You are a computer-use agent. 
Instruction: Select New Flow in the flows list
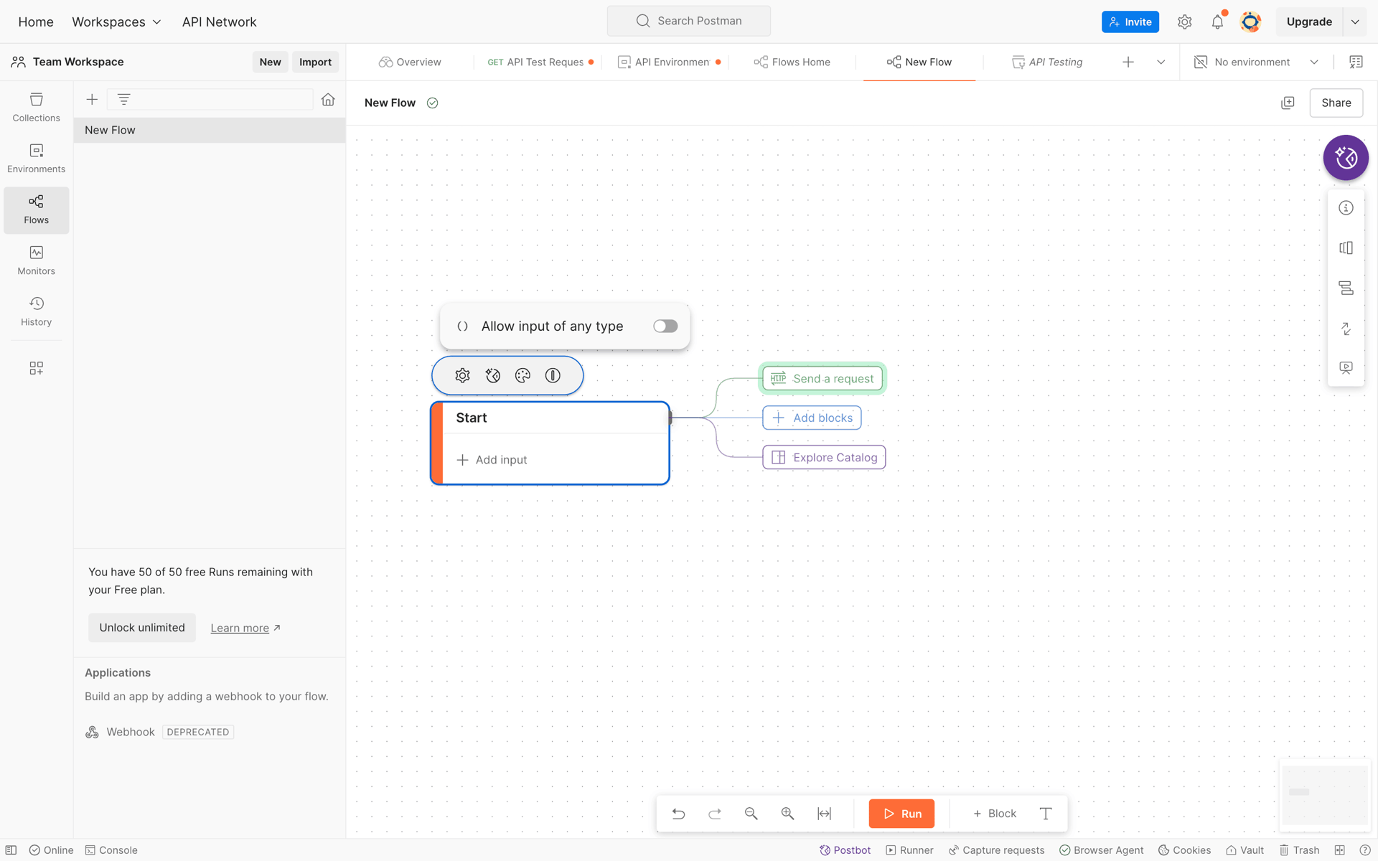[x=210, y=131]
